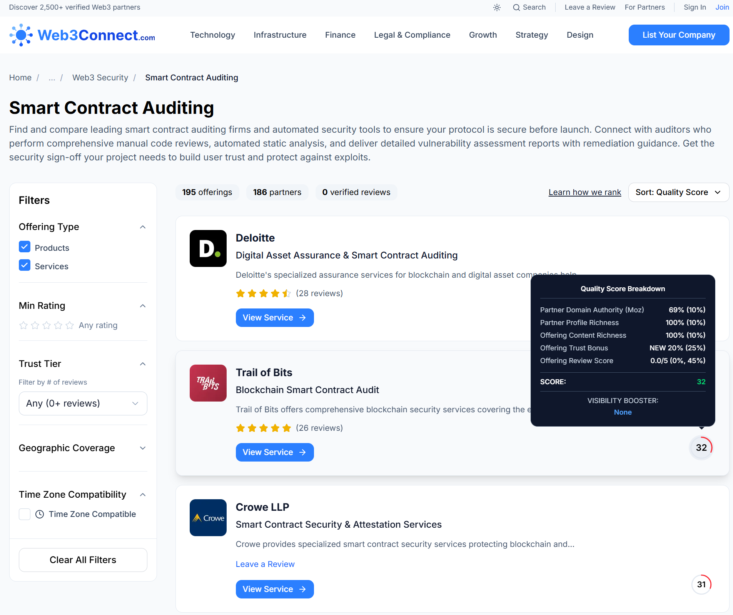Image resolution: width=733 pixels, height=615 pixels.
Task: Click the circular score indicator showing 32
Action: pos(701,447)
